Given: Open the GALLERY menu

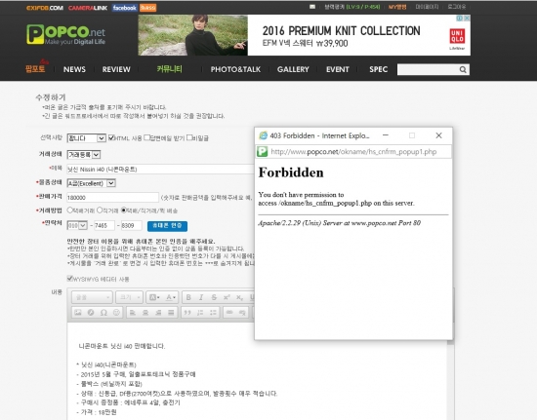Looking at the screenshot, I should click(293, 69).
